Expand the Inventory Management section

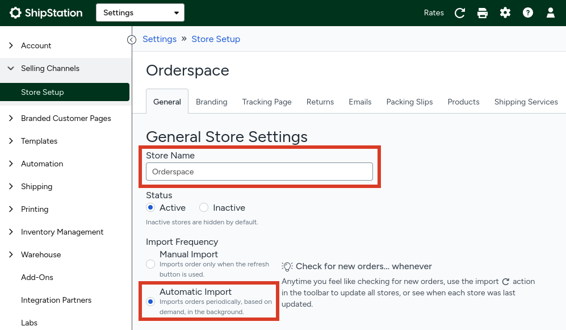click(x=11, y=232)
